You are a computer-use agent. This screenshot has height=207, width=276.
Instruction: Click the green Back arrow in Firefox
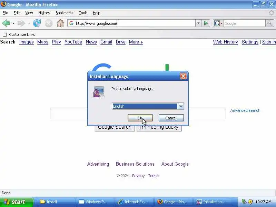(6, 23)
